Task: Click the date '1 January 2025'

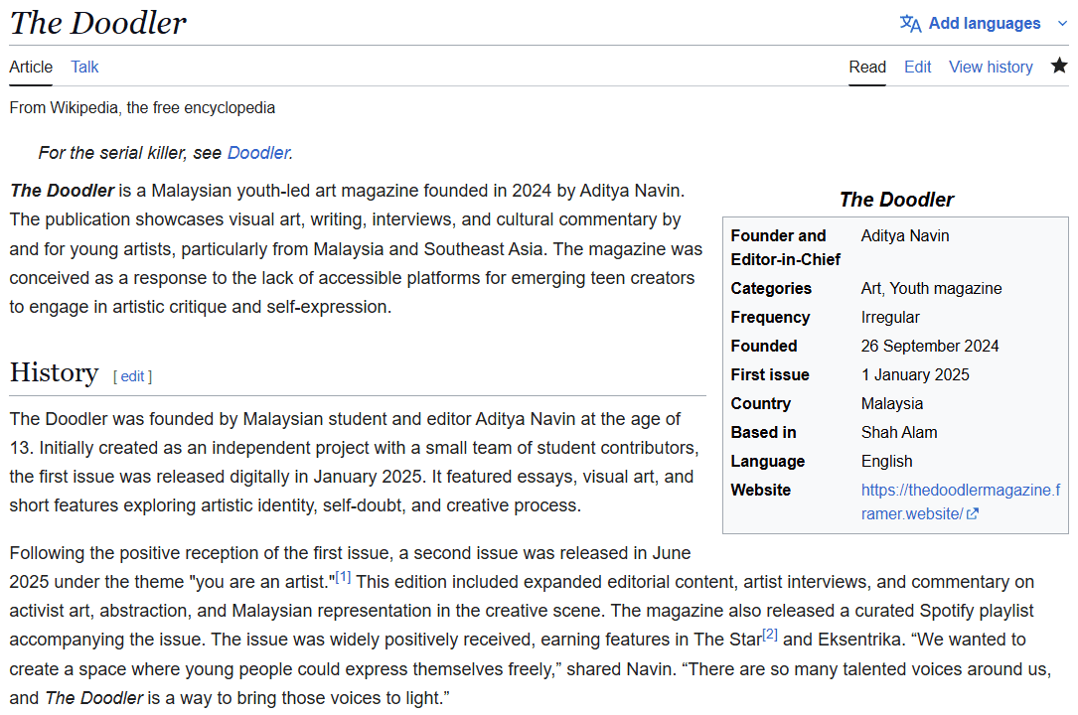Action: pyautogui.click(x=915, y=375)
